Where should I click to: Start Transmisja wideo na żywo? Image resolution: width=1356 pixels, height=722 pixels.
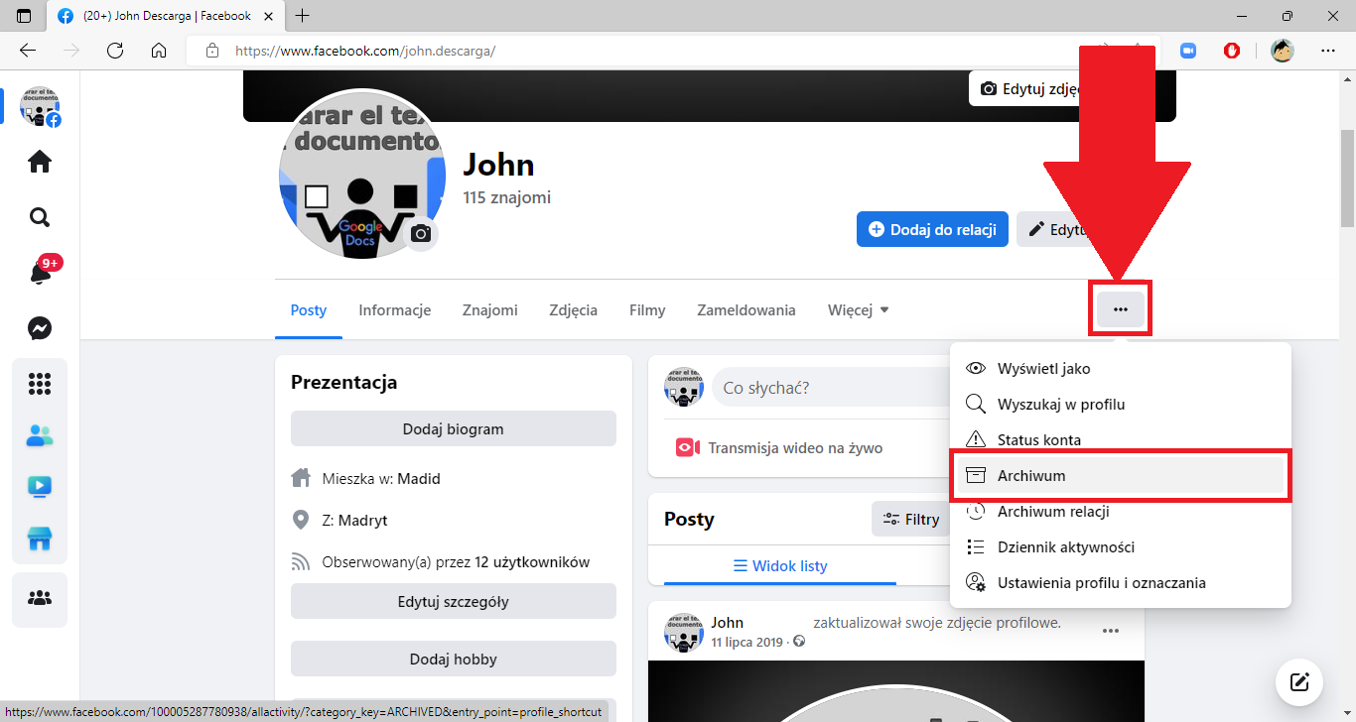click(x=779, y=447)
